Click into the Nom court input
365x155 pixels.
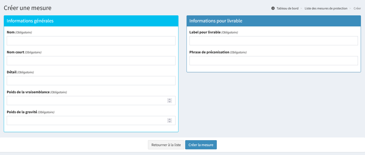91,61
